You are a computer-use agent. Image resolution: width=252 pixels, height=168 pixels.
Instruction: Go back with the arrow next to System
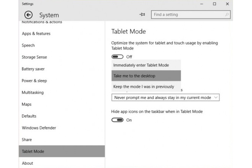pos(28,15)
